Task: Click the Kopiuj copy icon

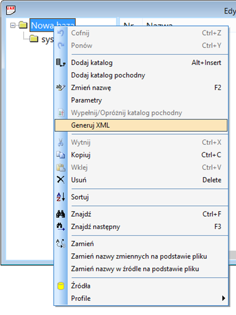Action: point(61,155)
